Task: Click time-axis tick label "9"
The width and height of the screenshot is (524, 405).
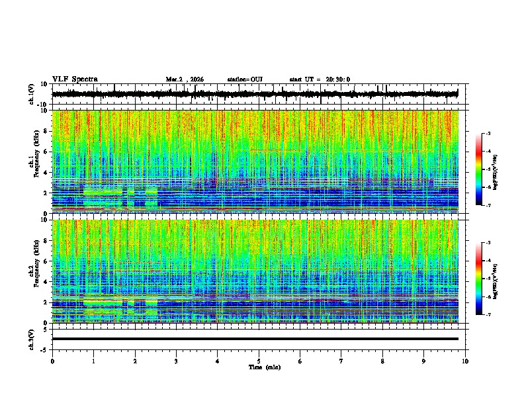Action: click(x=423, y=361)
